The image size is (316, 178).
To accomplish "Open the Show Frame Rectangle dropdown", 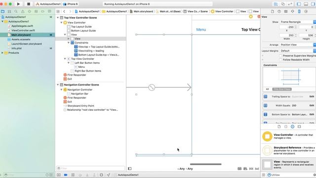I will [297, 22].
